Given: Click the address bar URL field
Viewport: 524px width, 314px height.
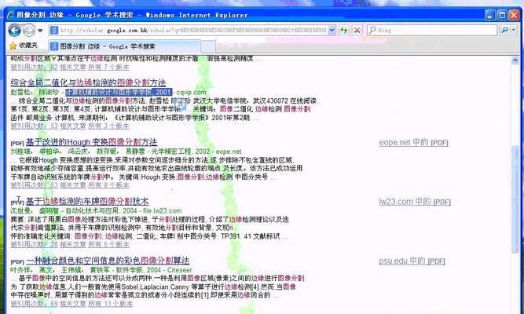Looking at the screenshot, I should [192, 30].
